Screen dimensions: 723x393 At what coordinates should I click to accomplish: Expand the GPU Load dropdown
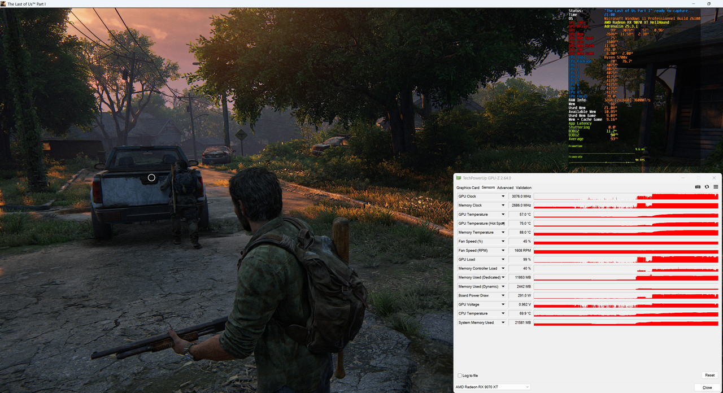tap(503, 260)
